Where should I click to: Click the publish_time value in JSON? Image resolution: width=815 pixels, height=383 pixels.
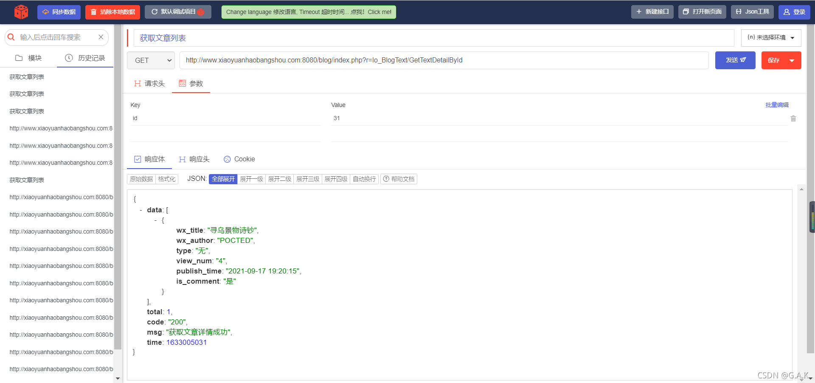(263, 271)
